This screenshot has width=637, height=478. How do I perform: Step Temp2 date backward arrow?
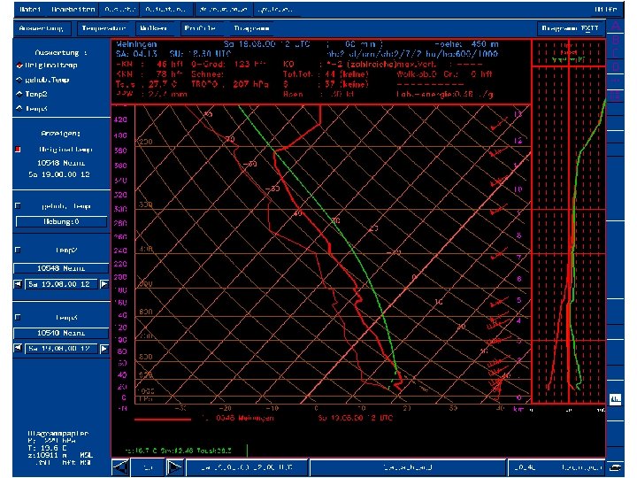18,284
